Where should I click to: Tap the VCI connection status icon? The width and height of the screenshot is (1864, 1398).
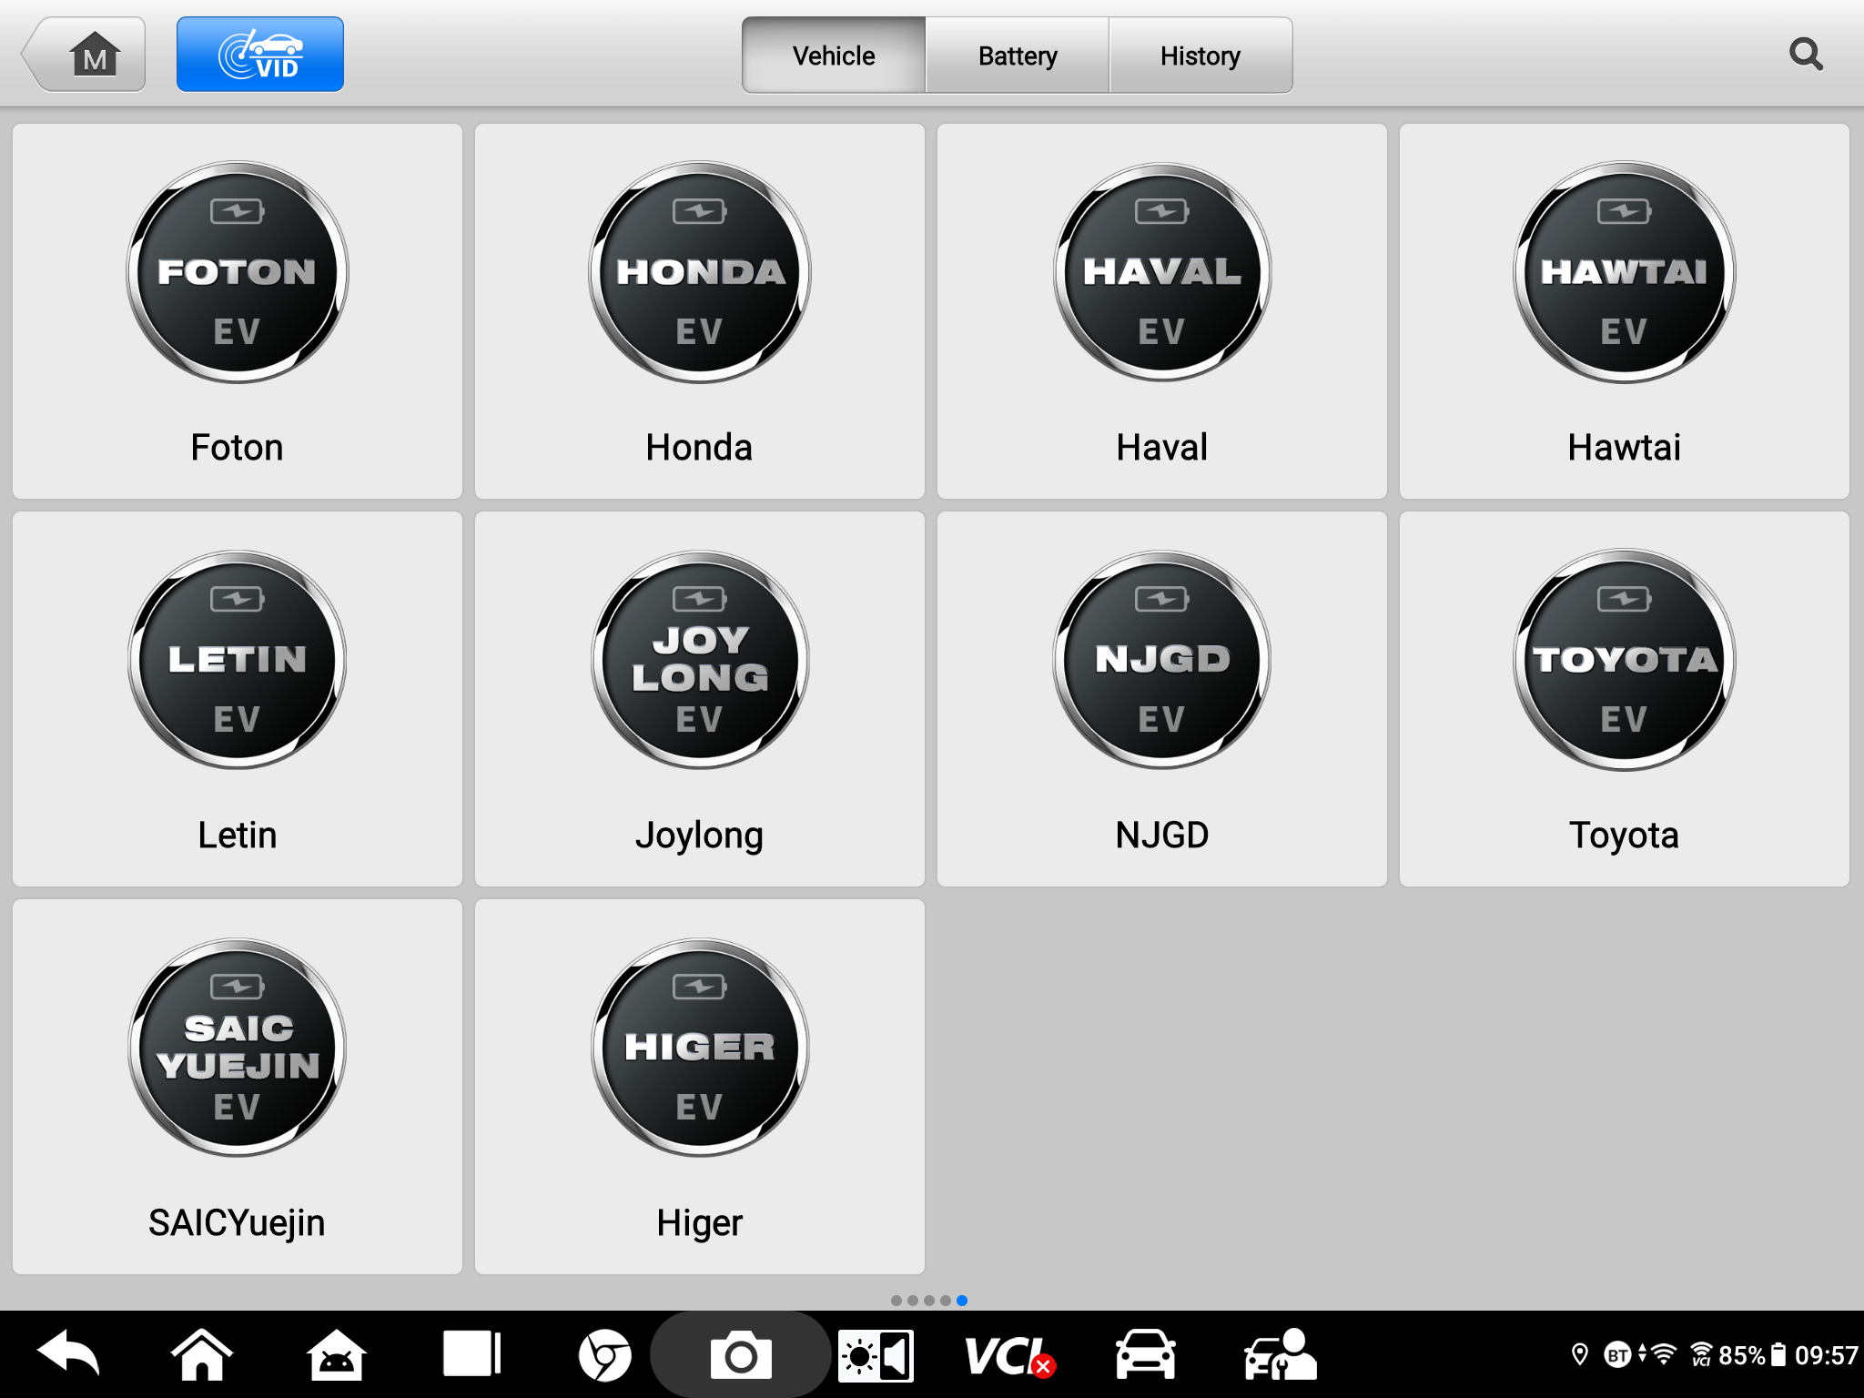(1009, 1356)
